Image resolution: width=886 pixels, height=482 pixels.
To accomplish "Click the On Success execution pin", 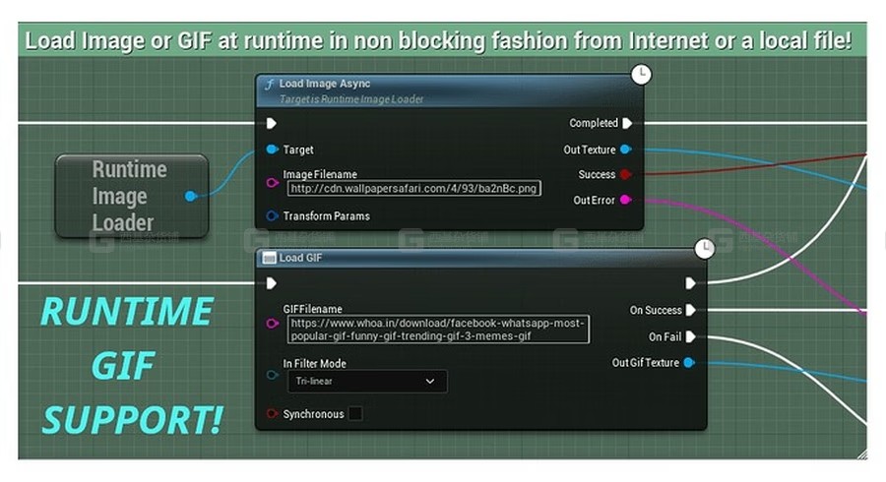I will (x=690, y=310).
